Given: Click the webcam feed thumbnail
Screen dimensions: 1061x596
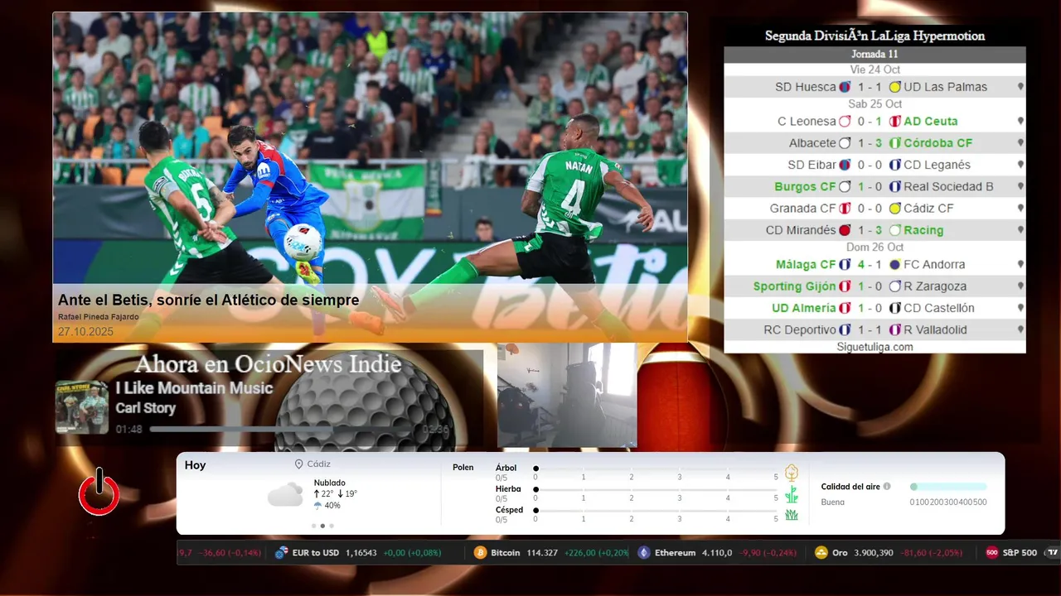Looking at the screenshot, I should pyautogui.click(x=567, y=396).
